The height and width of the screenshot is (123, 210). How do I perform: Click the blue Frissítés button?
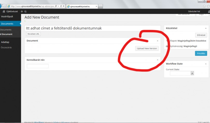201,53
